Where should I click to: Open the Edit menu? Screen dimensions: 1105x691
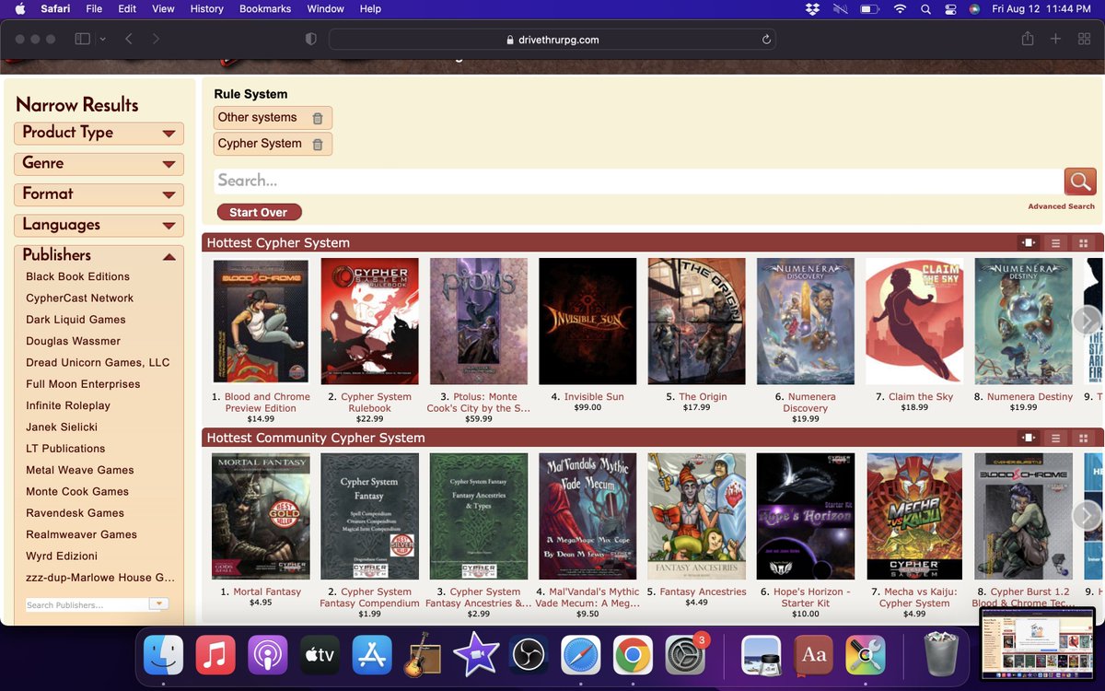[x=127, y=9]
